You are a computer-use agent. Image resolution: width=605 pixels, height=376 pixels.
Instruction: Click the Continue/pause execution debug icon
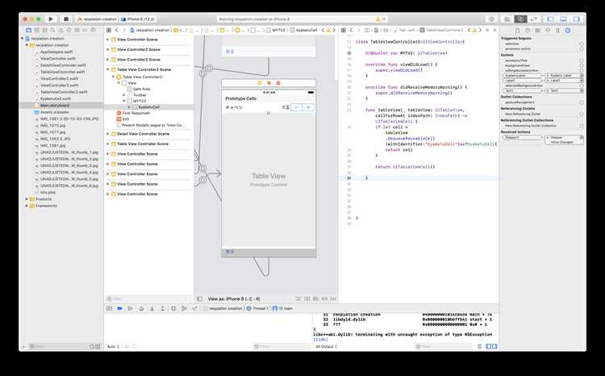131,308
